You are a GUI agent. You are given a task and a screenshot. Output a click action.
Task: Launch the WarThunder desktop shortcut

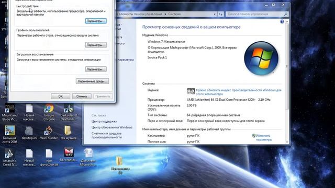(49, 133)
